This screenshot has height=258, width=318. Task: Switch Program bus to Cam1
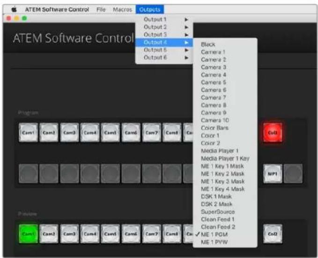[x=28, y=133]
